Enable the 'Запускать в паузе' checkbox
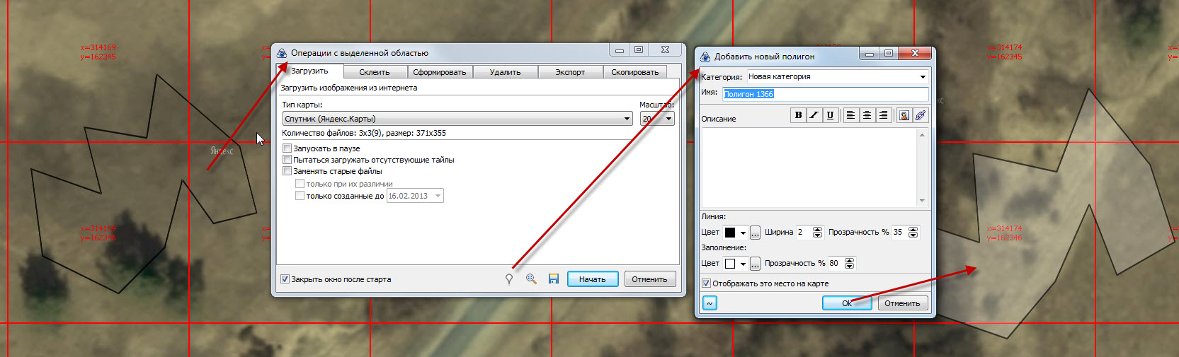This screenshot has height=357, width=1179. click(287, 148)
